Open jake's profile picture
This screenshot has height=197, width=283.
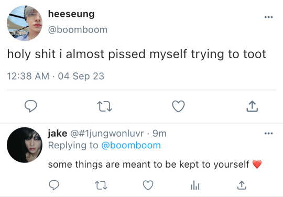tap(25, 145)
